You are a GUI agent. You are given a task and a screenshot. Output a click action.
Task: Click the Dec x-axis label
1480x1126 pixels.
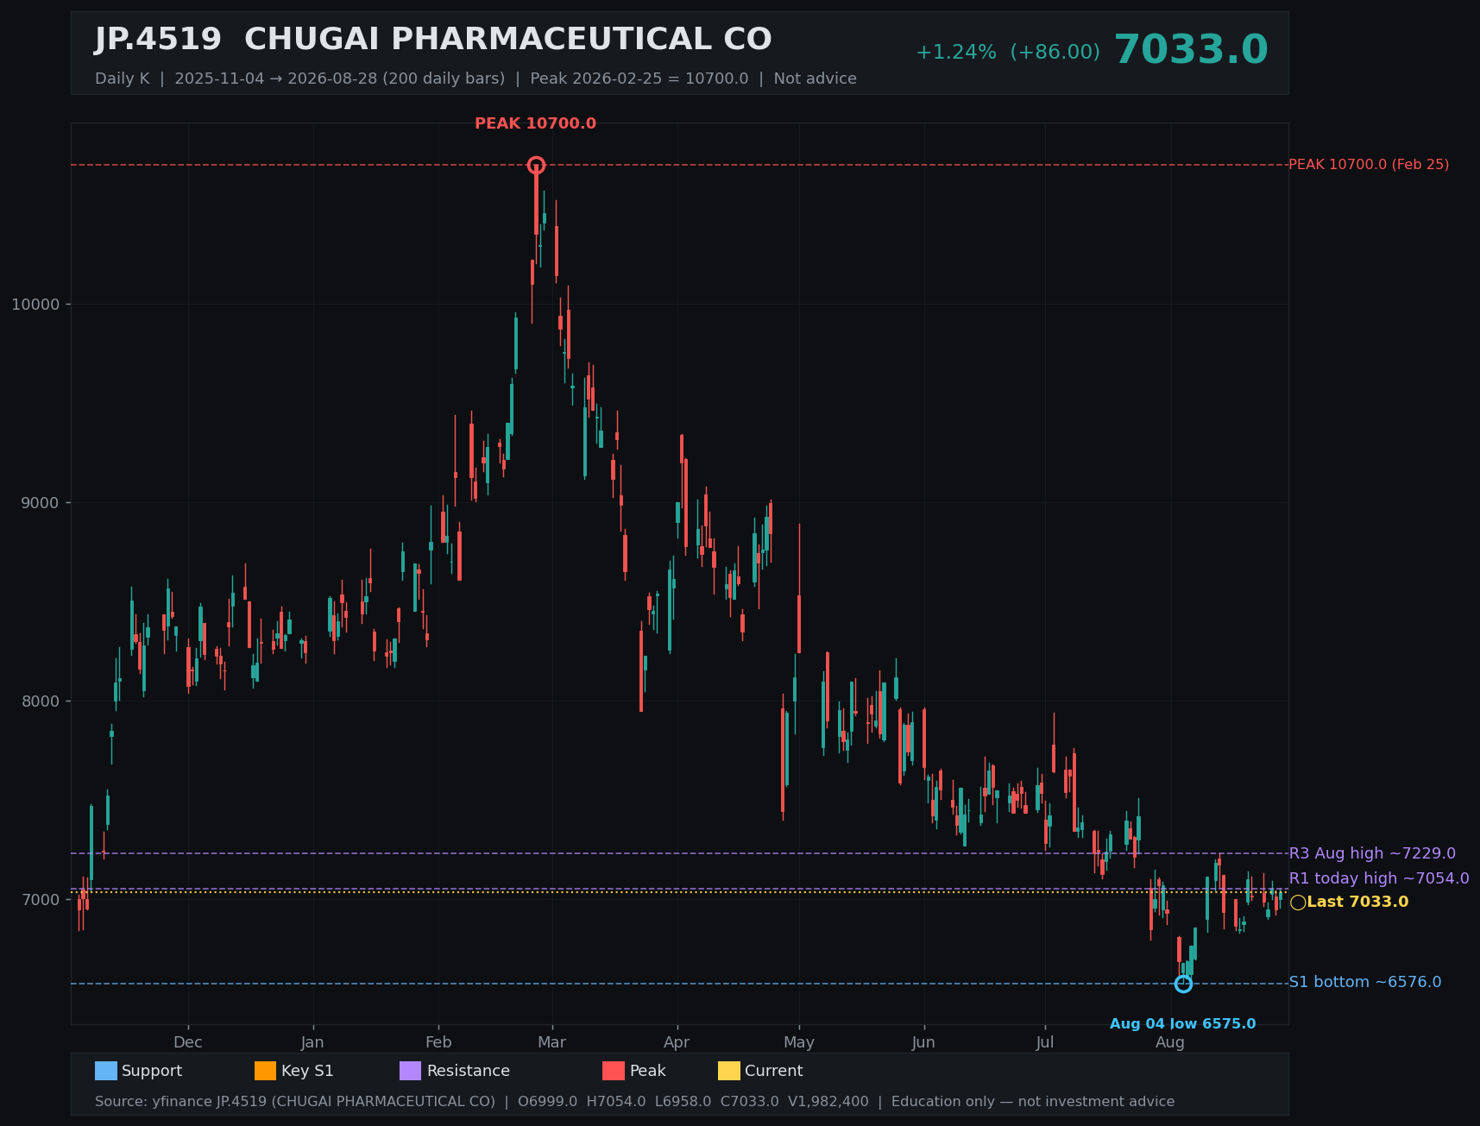pyautogui.click(x=188, y=1042)
